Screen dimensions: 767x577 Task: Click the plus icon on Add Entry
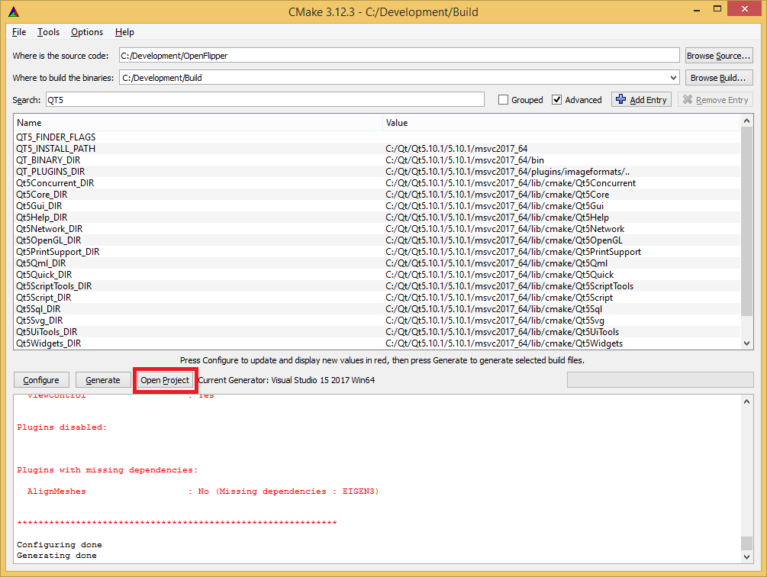tap(620, 99)
